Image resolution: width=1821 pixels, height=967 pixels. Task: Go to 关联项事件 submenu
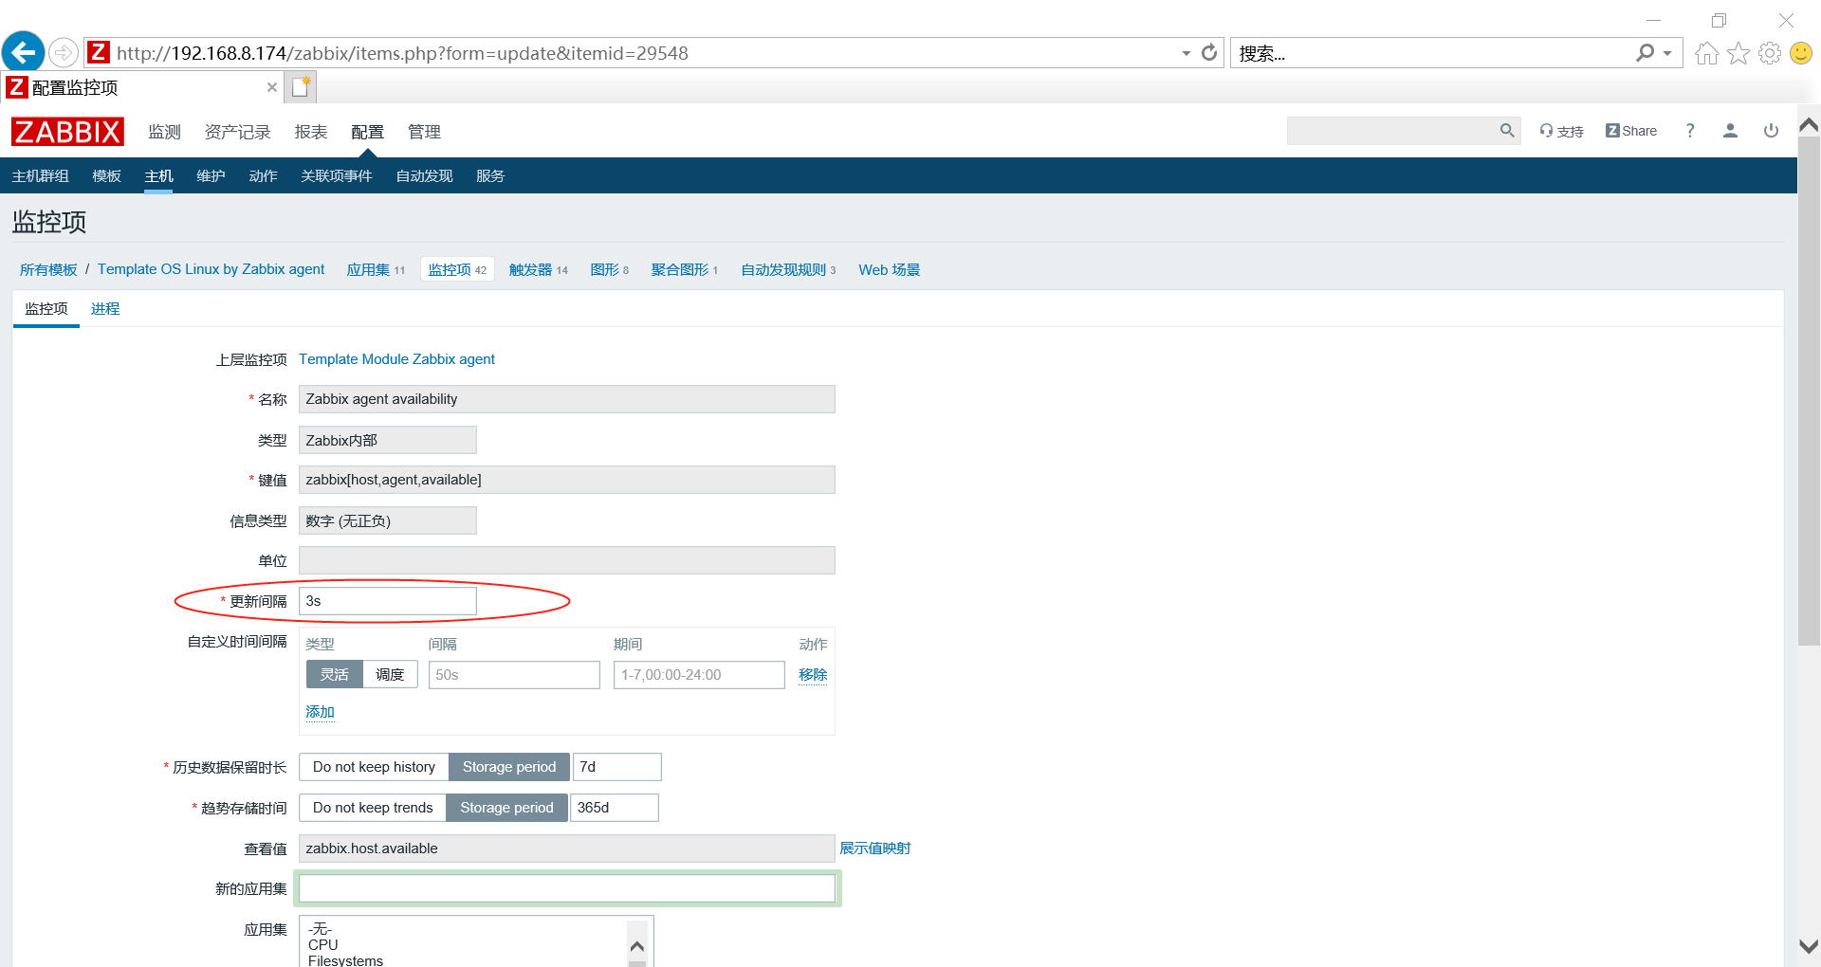(x=336, y=176)
